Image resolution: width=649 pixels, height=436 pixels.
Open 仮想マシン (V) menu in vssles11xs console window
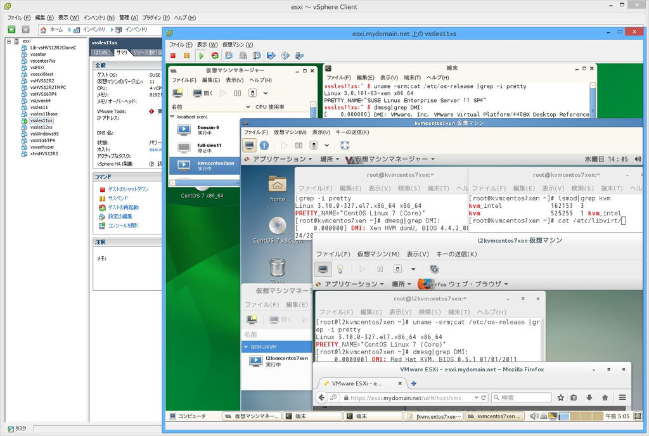(x=238, y=44)
